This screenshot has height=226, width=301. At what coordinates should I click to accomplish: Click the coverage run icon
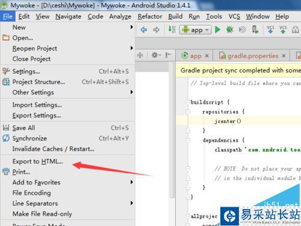[x=243, y=30]
